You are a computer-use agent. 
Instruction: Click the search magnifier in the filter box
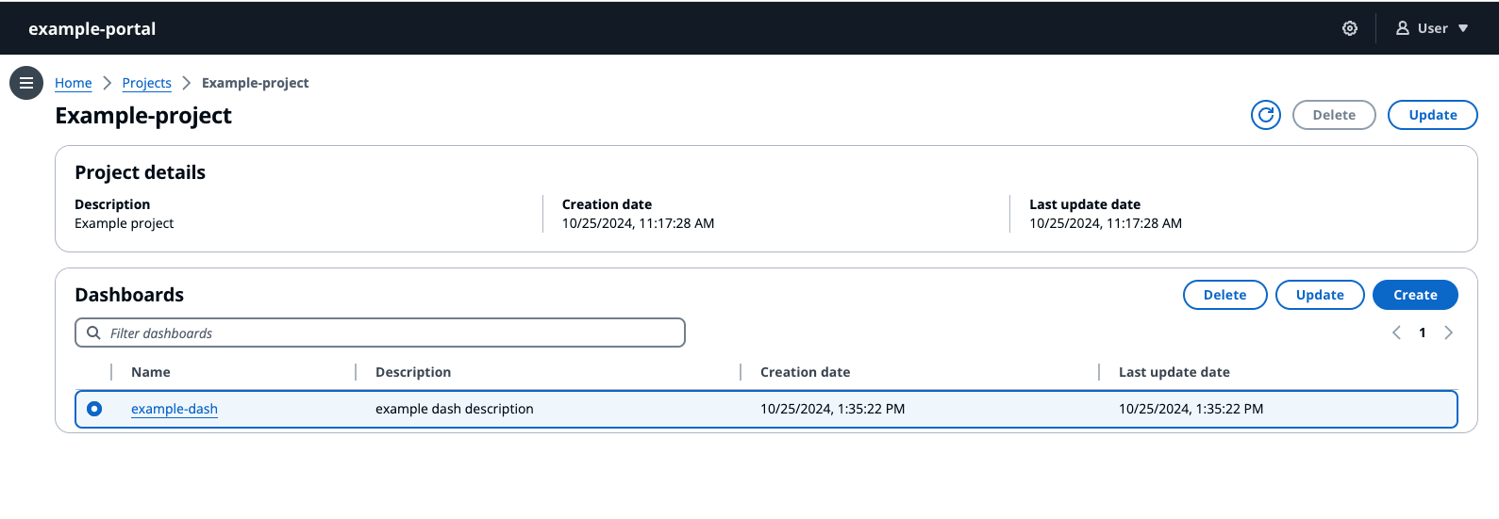pyautogui.click(x=93, y=332)
